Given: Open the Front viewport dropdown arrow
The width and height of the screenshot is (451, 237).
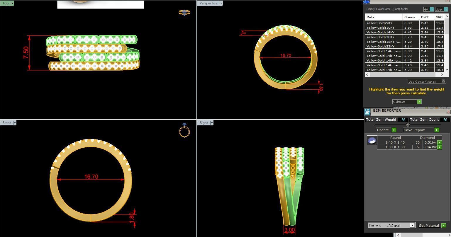Looking at the screenshot, I should click(x=15, y=123).
